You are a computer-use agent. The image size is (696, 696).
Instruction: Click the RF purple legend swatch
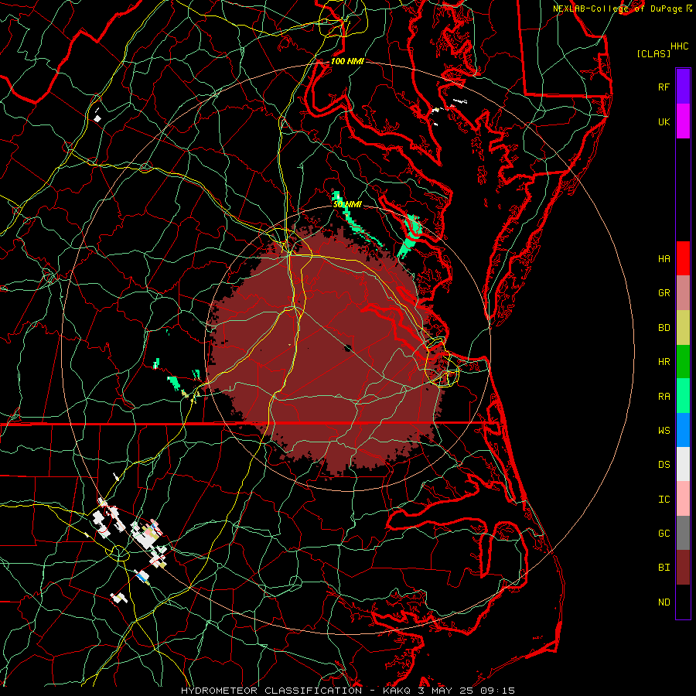tap(683, 87)
